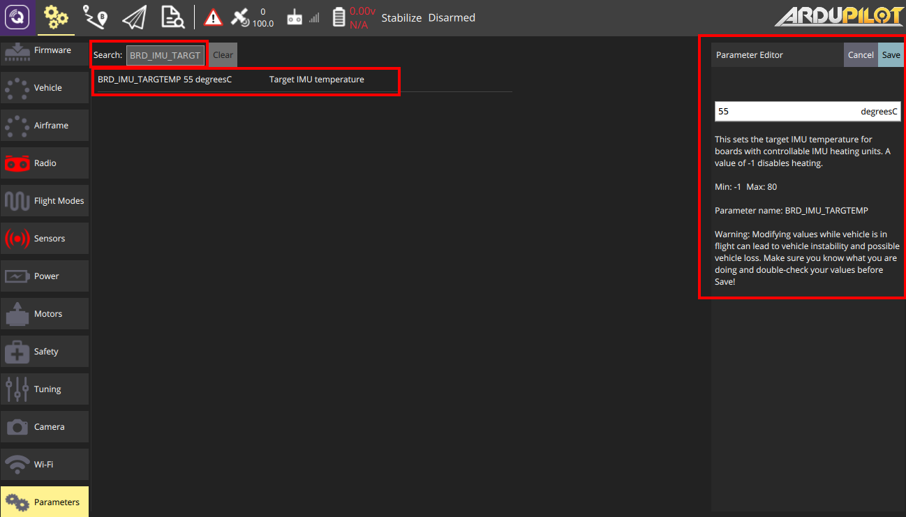Open the Fly view paper plane icon
906x517 pixels.
point(134,17)
